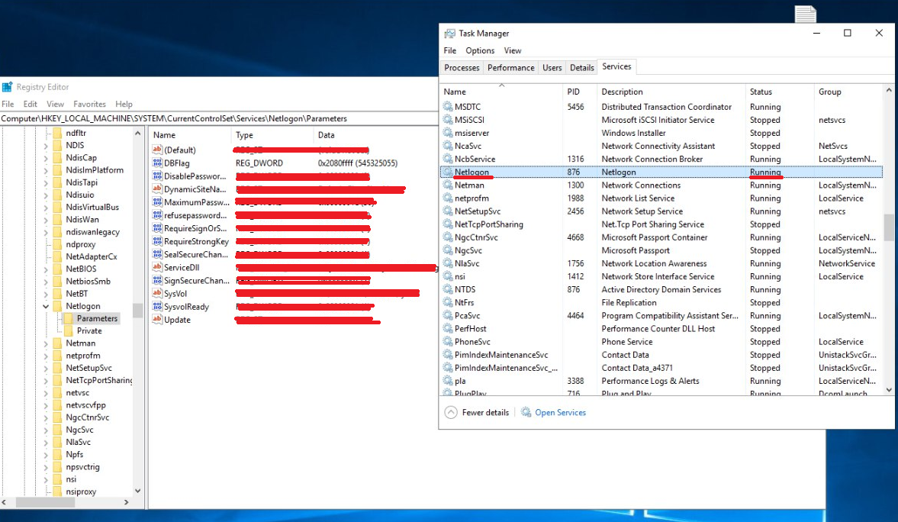Click the NgcSvc service gear icon
Viewport: 898px width, 522px height.
(447, 250)
